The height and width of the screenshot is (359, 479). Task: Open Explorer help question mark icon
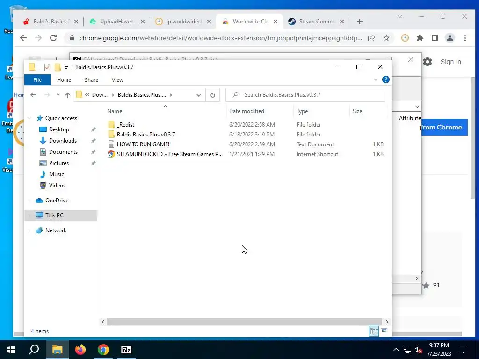pos(386,79)
